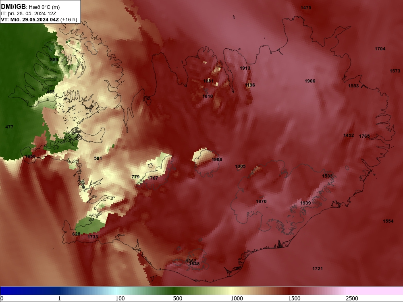Click the 1848 map value
The height and width of the screenshot is (302, 403).
pyautogui.click(x=194, y=264)
